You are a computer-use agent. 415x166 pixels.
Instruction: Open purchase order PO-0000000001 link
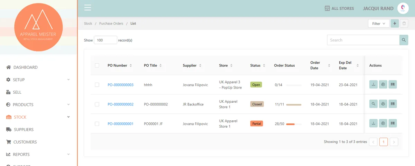(x=120, y=123)
